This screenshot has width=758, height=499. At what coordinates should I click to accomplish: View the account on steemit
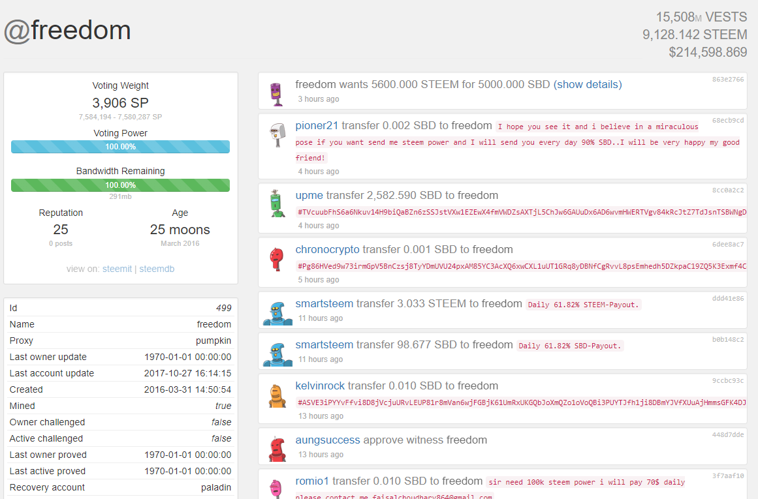[x=117, y=269]
